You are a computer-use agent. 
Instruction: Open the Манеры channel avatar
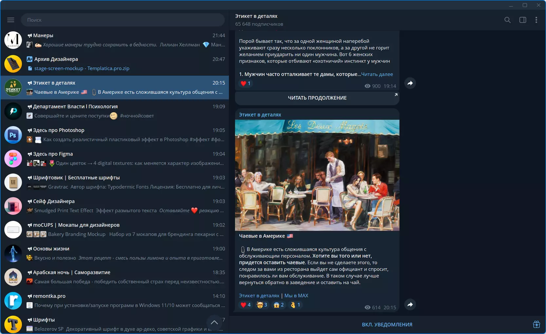(13, 40)
